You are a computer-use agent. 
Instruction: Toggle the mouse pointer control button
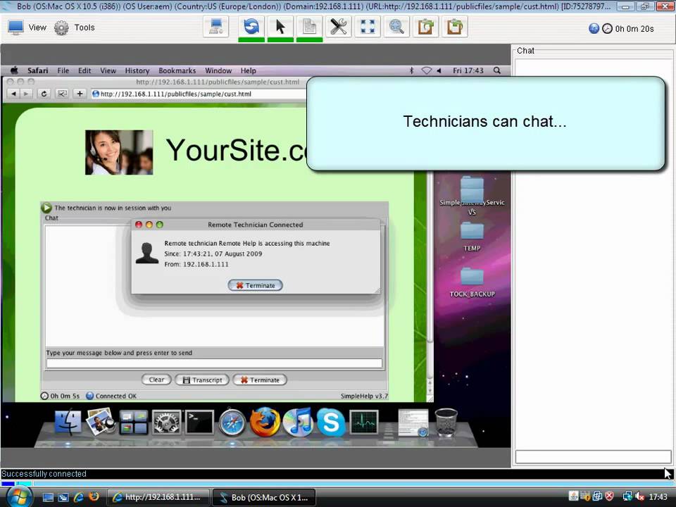pyautogui.click(x=280, y=27)
